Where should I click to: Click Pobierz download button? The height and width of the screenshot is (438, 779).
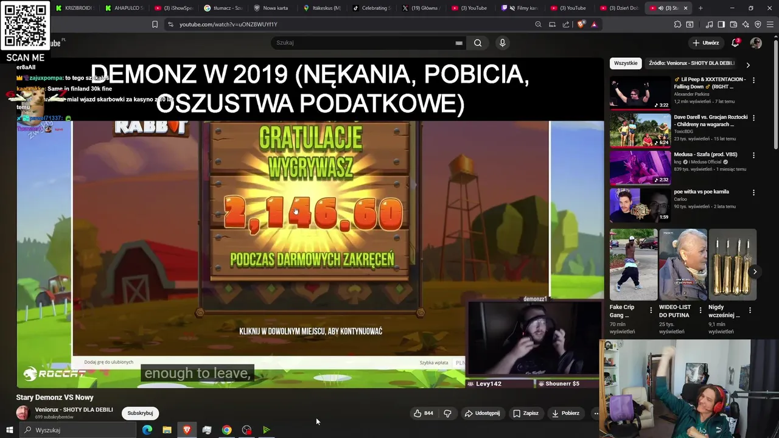point(565,413)
